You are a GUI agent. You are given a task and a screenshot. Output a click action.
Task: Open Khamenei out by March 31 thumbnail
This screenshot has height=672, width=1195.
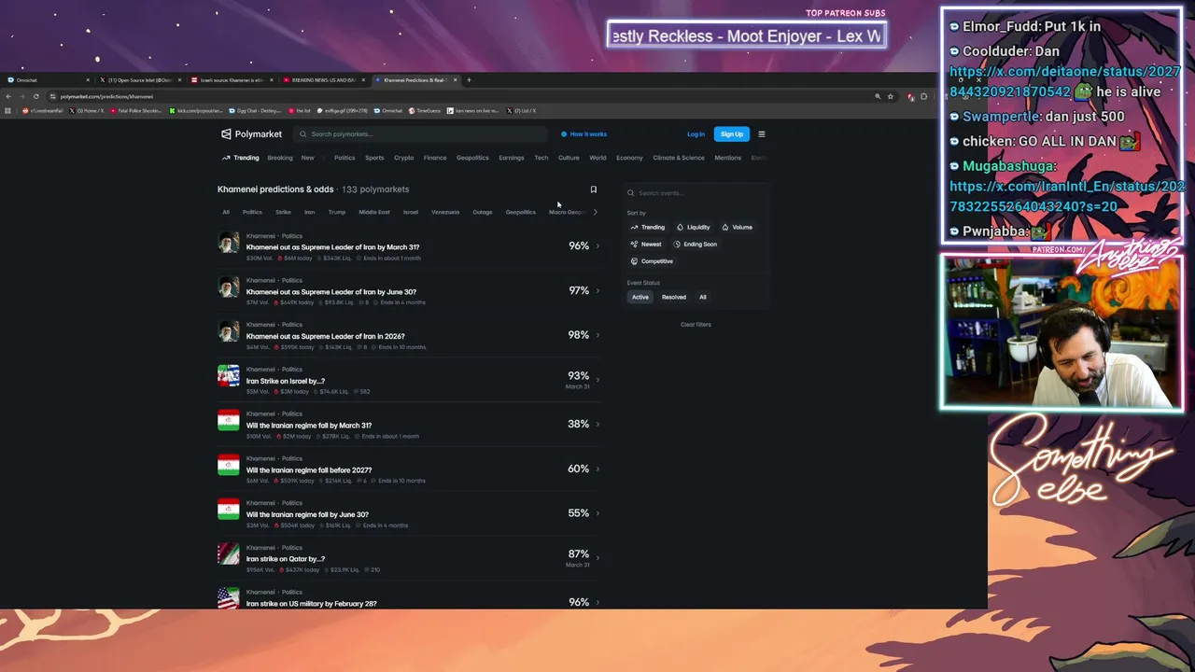coord(229,244)
